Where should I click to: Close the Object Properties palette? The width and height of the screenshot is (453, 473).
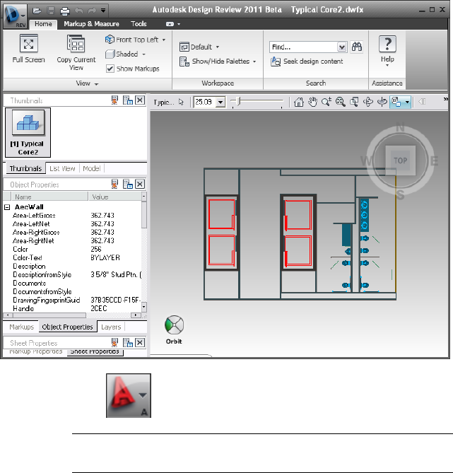point(140,184)
